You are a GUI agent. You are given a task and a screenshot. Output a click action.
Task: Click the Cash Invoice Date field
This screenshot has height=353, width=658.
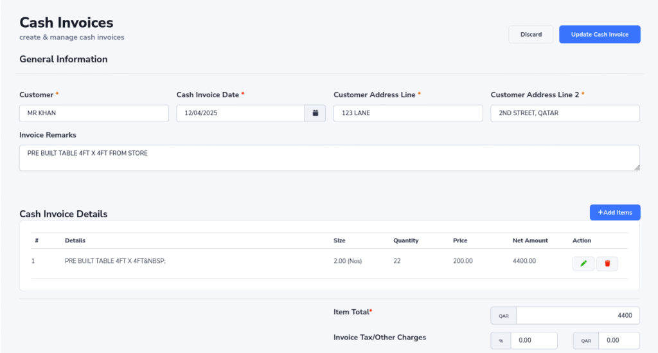pos(240,113)
